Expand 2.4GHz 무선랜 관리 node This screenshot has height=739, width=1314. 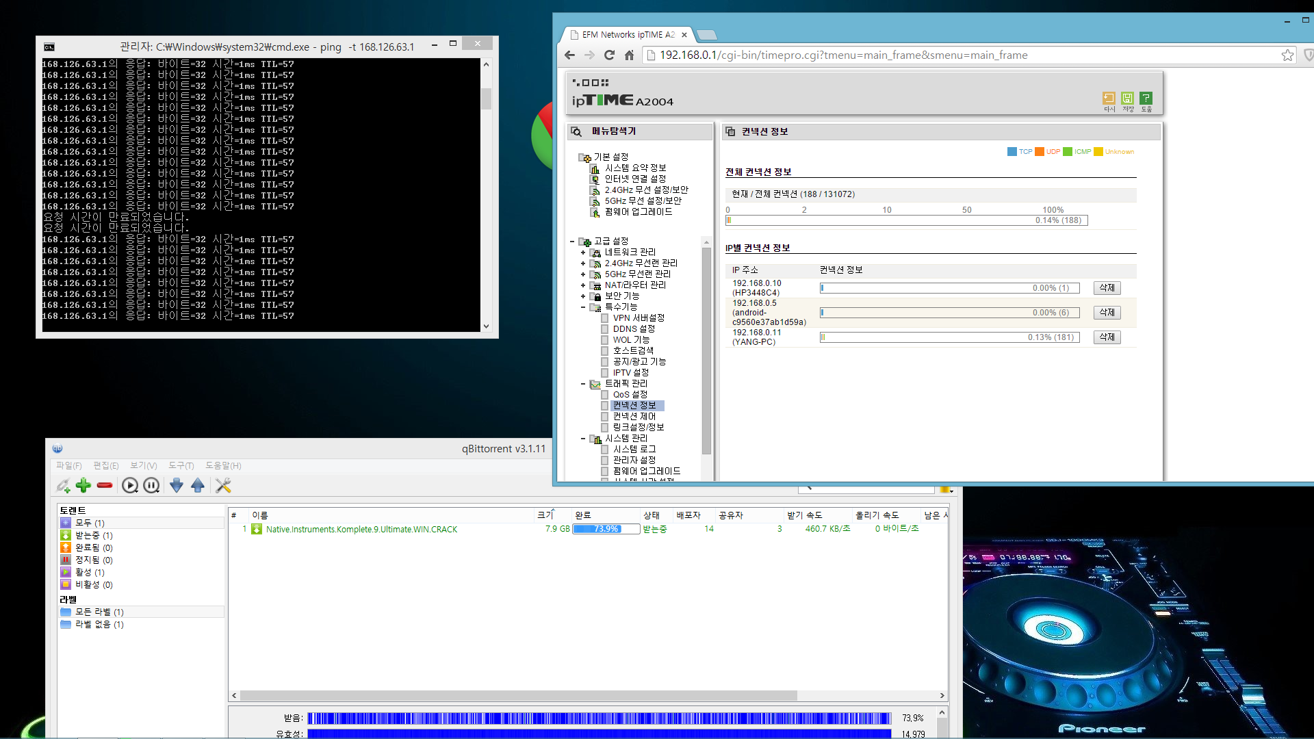pyautogui.click(x=583, y=263)
